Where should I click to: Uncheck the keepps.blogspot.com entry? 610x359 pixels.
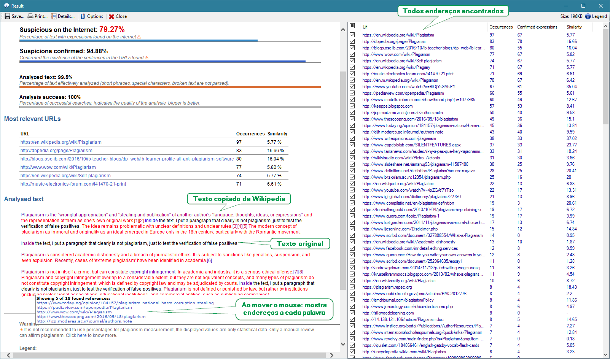[x=352, y=106]
